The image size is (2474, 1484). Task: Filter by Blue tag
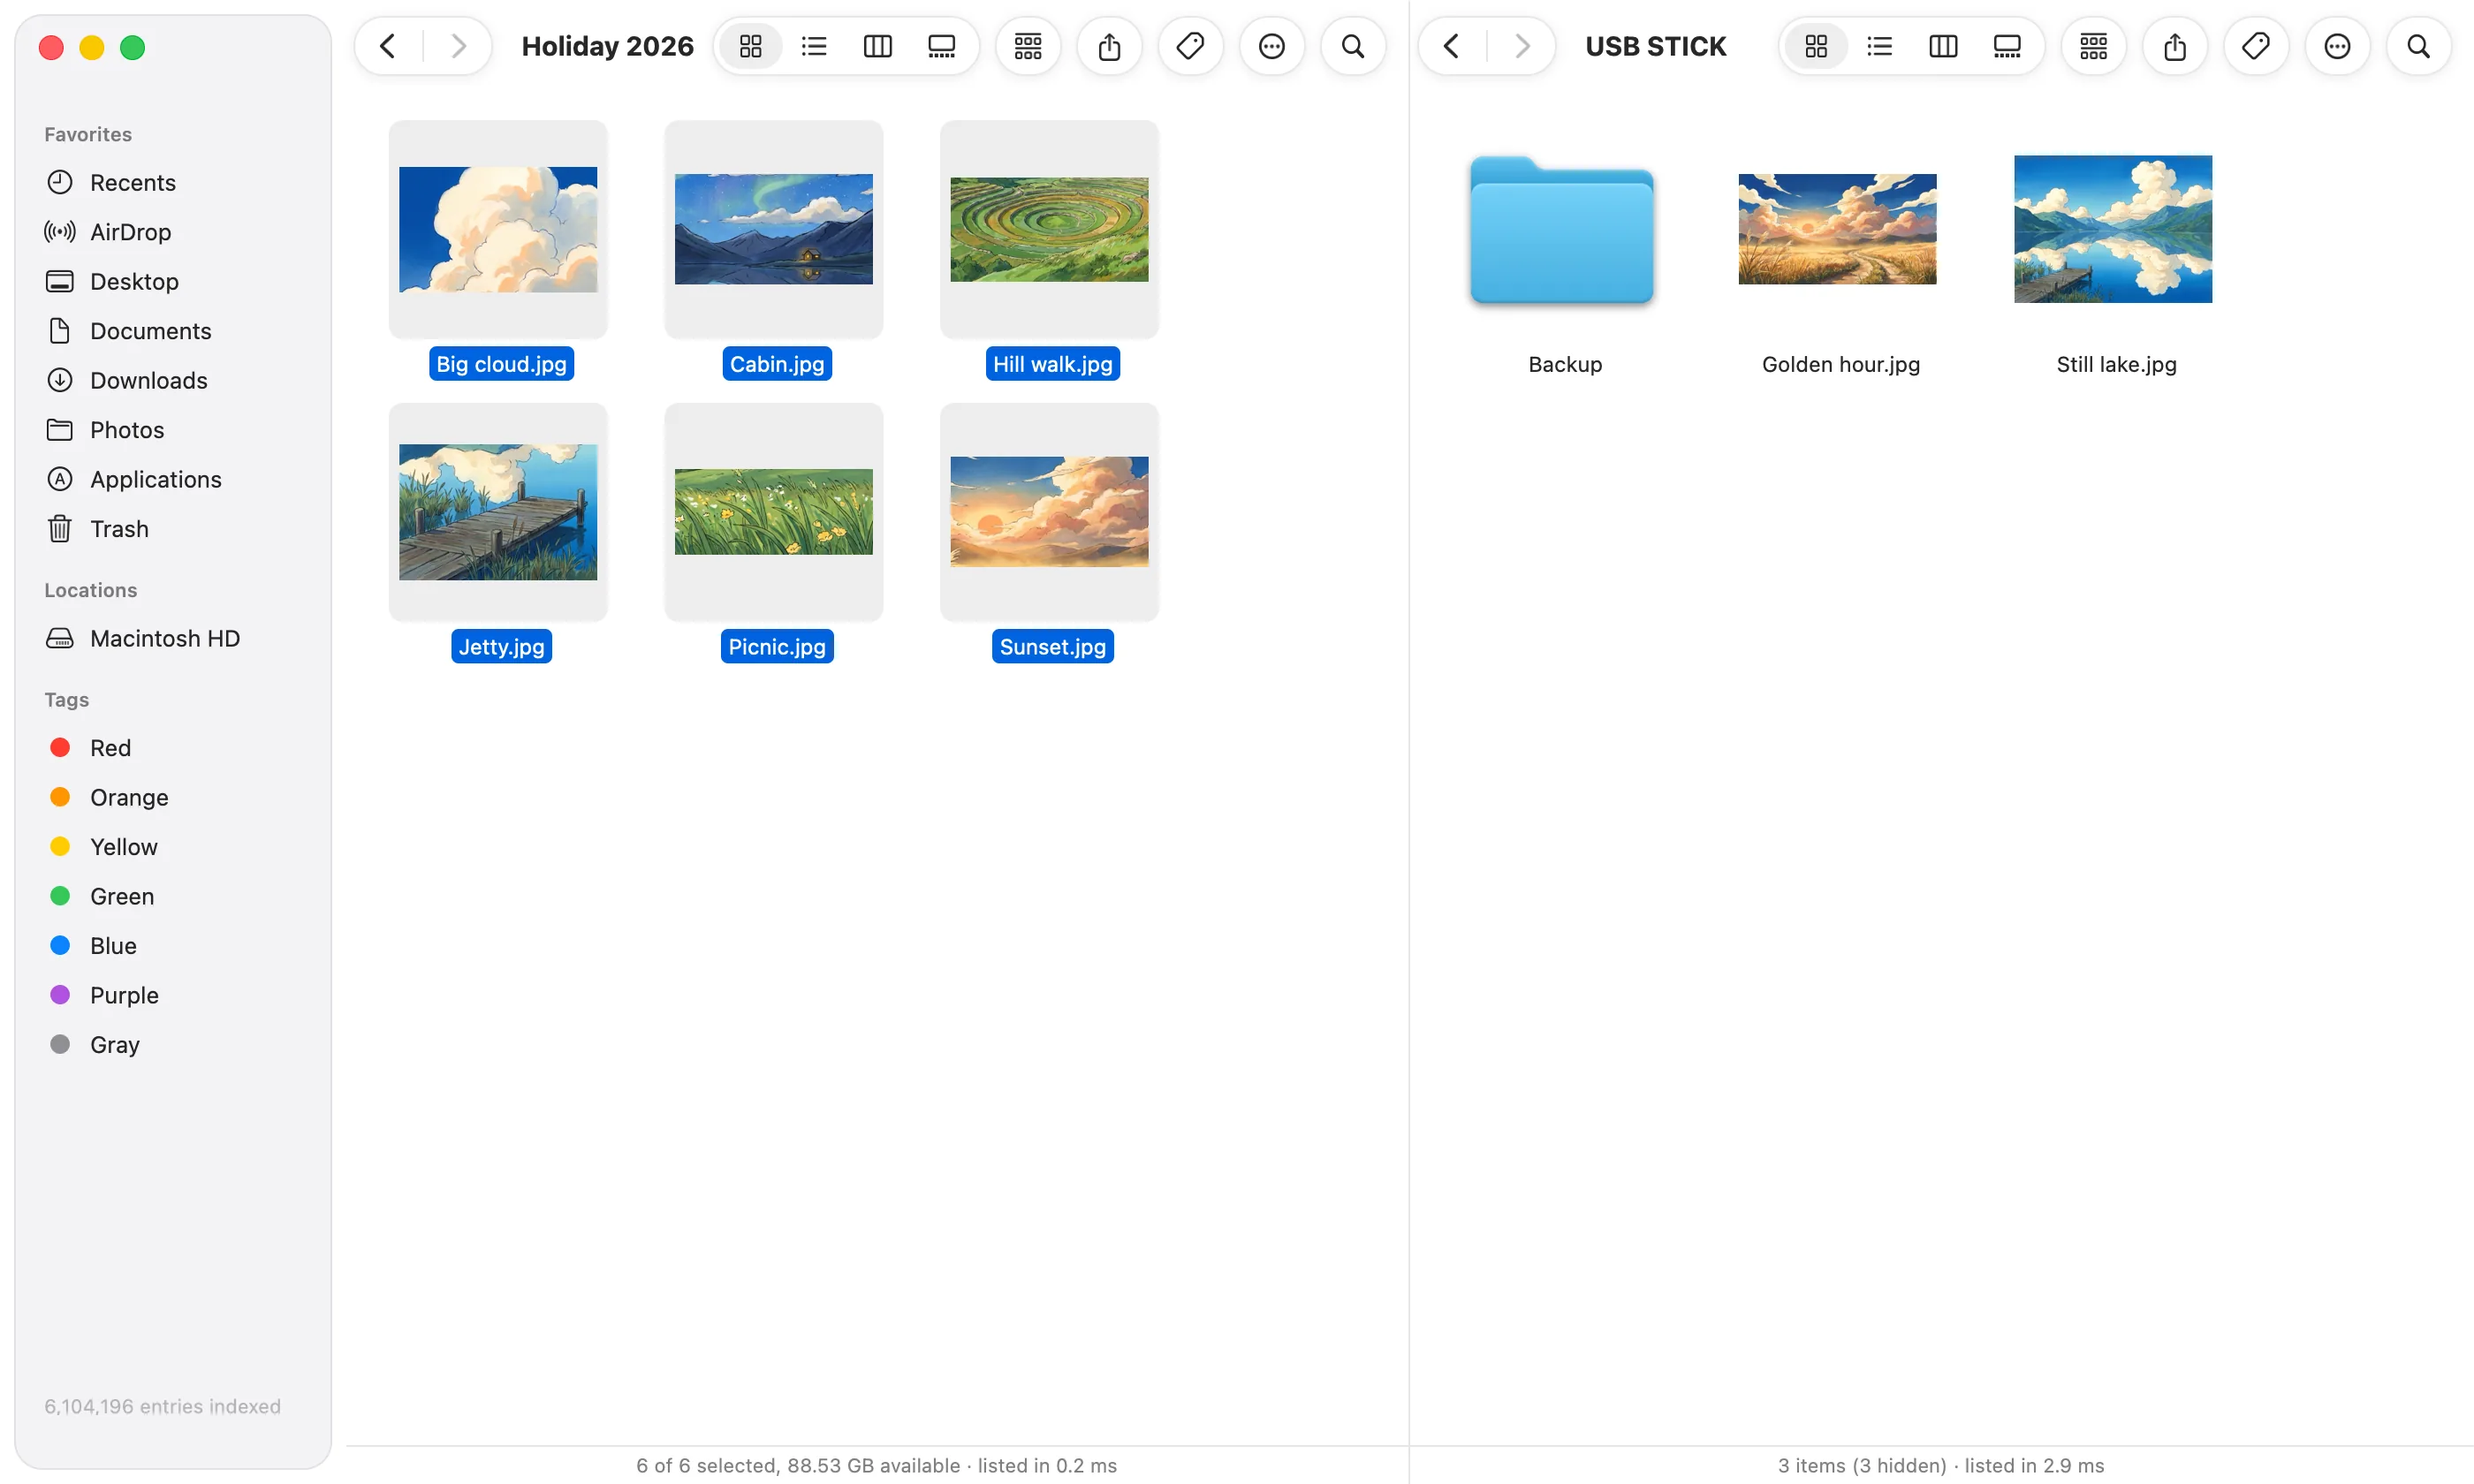172,946
